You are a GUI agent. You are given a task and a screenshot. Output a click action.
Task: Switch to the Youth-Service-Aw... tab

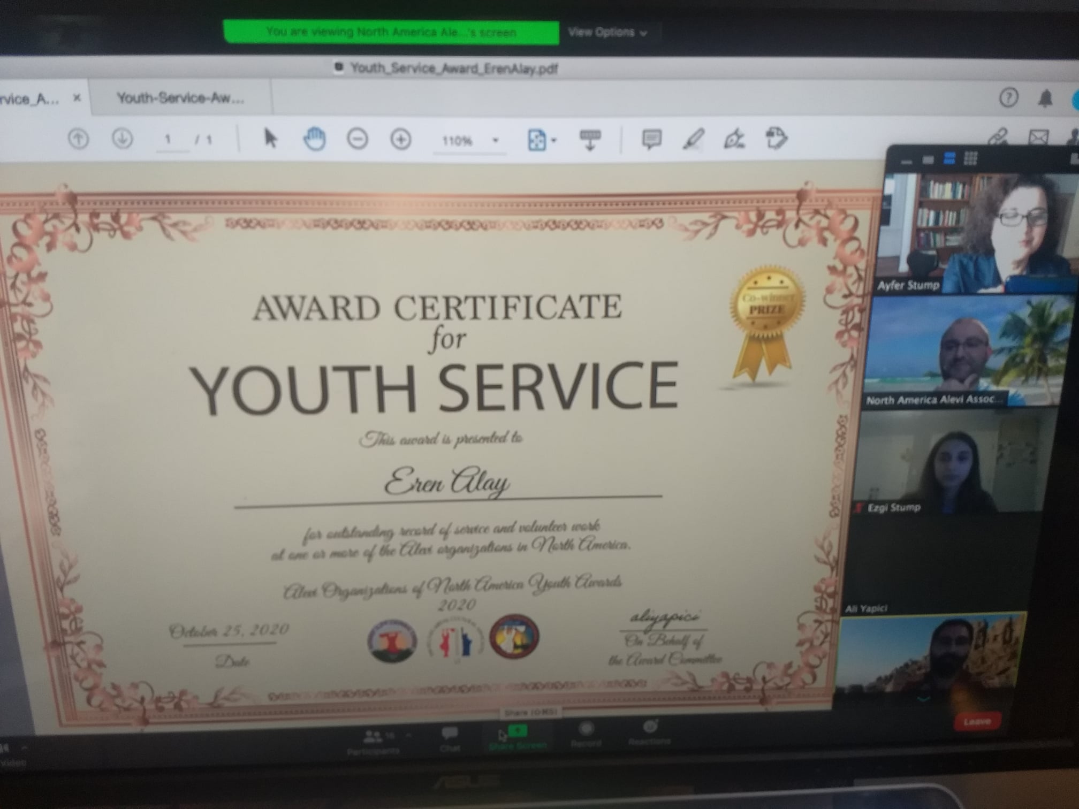click(x=180, y=98)
